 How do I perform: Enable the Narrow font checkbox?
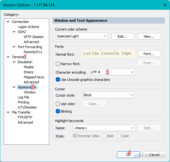[x=58, y=64]
